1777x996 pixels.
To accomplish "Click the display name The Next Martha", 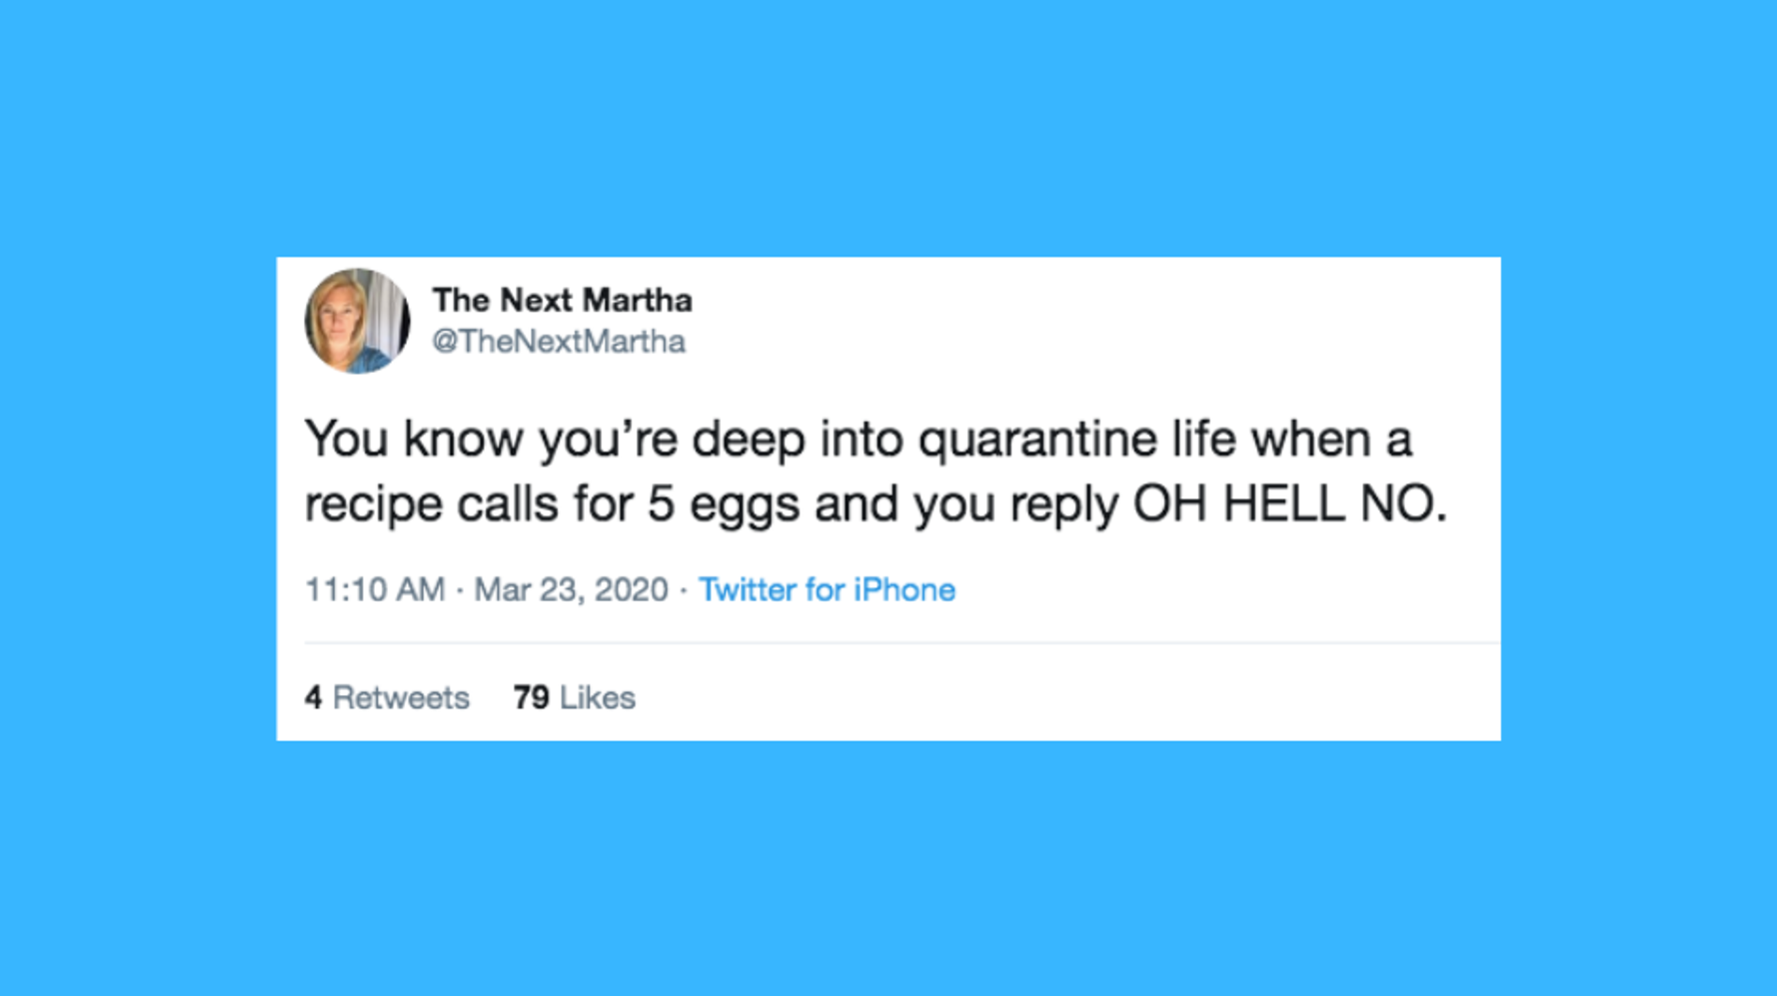I will pyautogui.click(x=562, y=300).
